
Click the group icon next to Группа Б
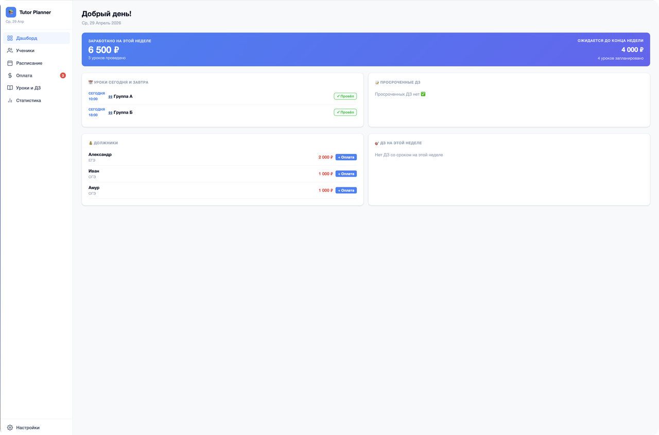pos(110,113)
